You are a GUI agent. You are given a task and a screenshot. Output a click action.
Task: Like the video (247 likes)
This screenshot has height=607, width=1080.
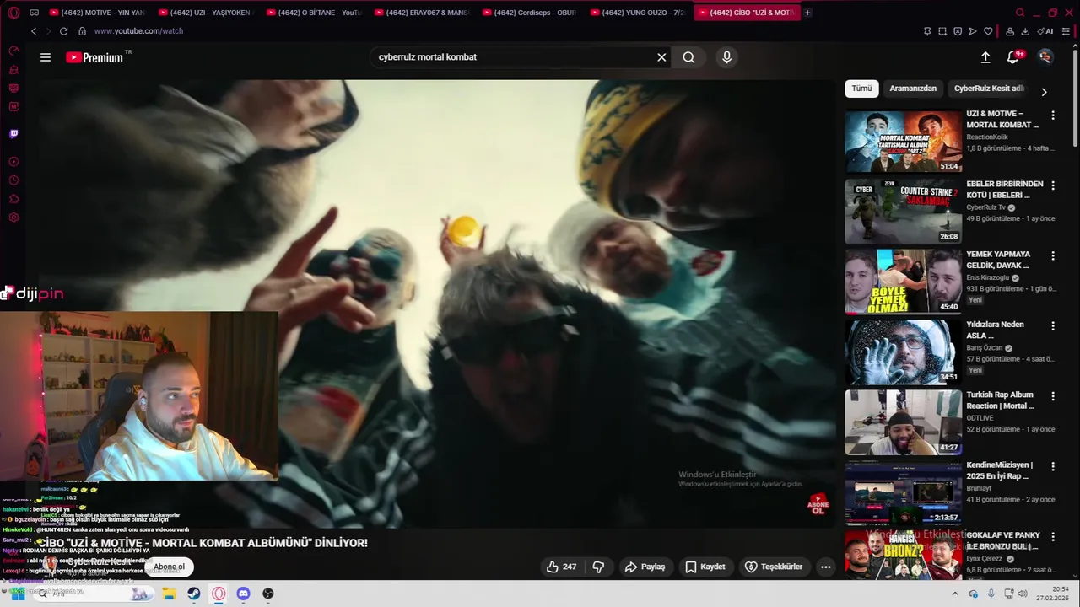561,567
